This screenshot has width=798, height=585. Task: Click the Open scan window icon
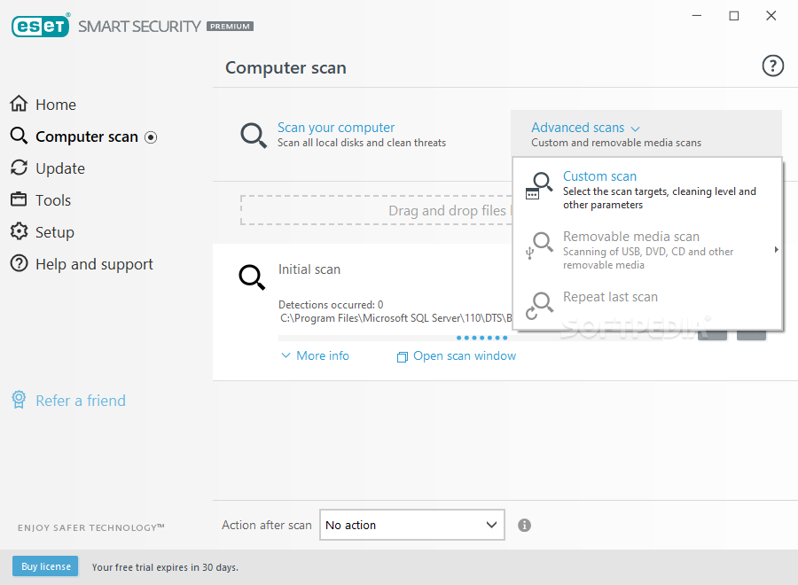402,357
